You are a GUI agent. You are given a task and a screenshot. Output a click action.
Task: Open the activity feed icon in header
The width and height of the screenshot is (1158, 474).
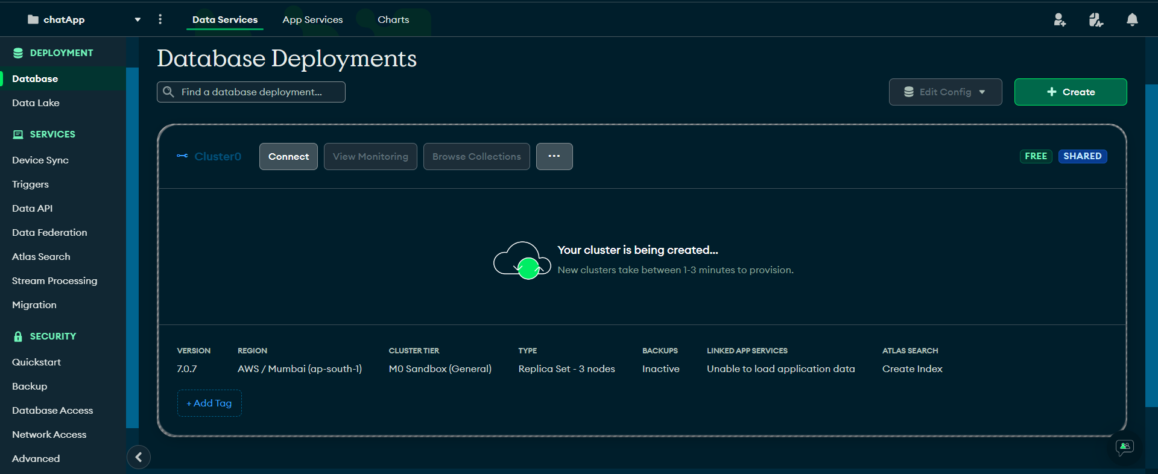(1096, 20)
